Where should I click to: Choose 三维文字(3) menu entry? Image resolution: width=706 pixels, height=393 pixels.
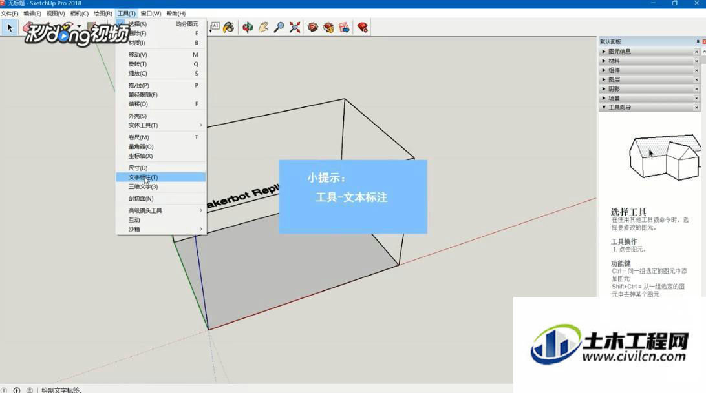coord(161,186)
